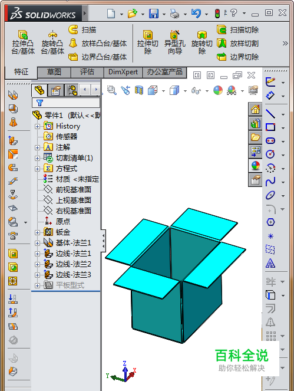294x391 pixels.
Task: Open SolidWorks Resources home tab
Action: click(255, 109)
